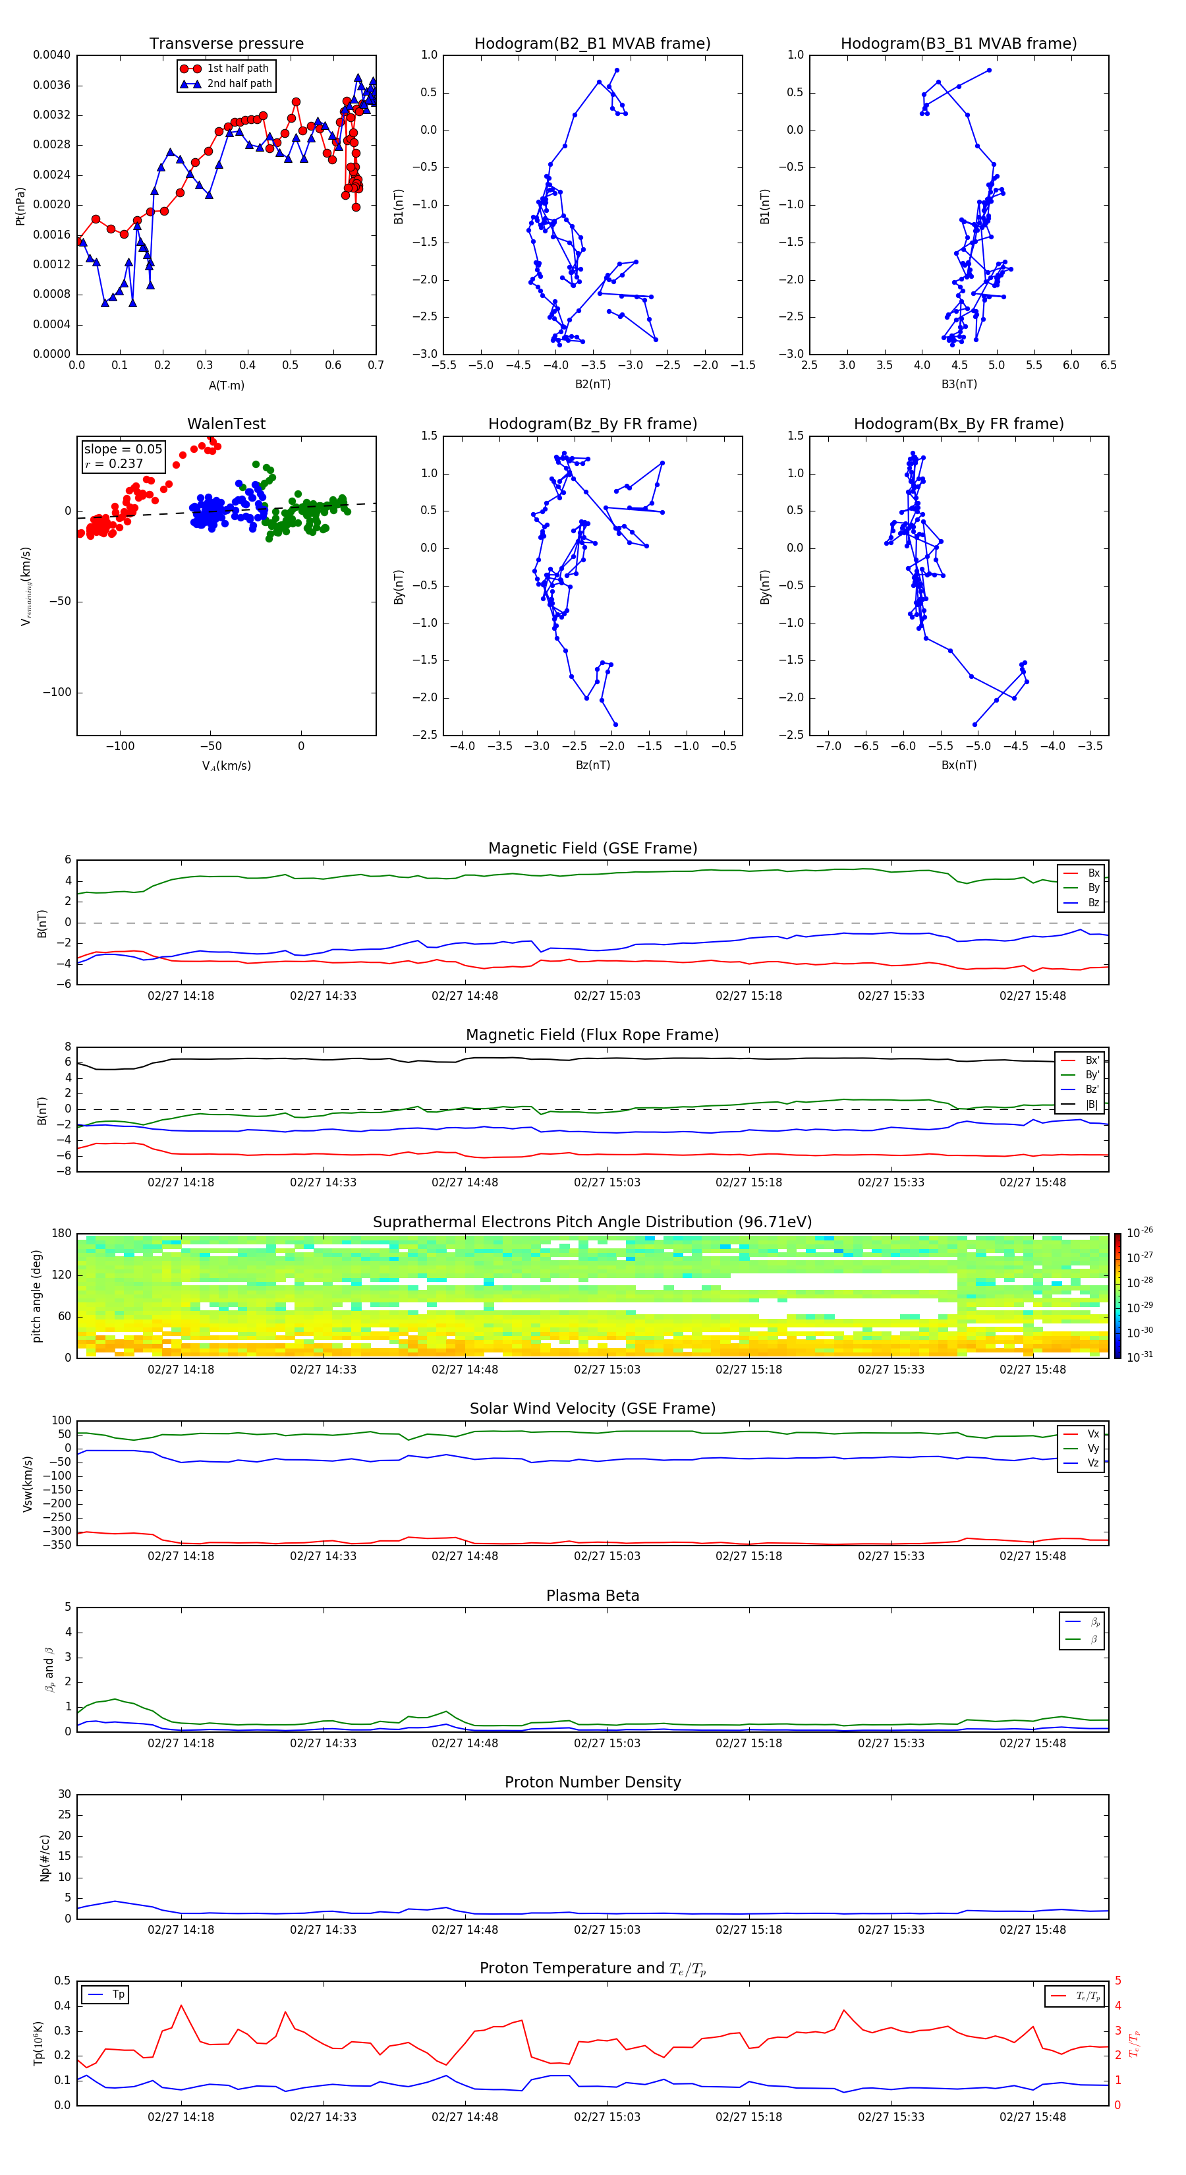1186x2175 pixels.
Task: Click '02/27 14:18' tick under GSE Magnetic Field plot
Action: point(181,995)
